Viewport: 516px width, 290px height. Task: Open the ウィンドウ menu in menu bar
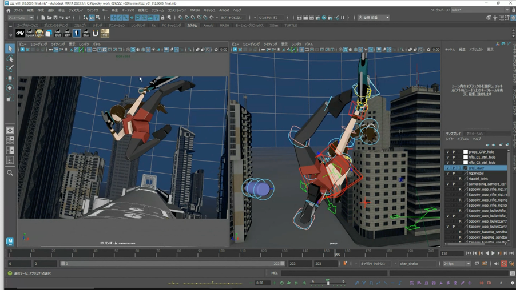[92, 10]
